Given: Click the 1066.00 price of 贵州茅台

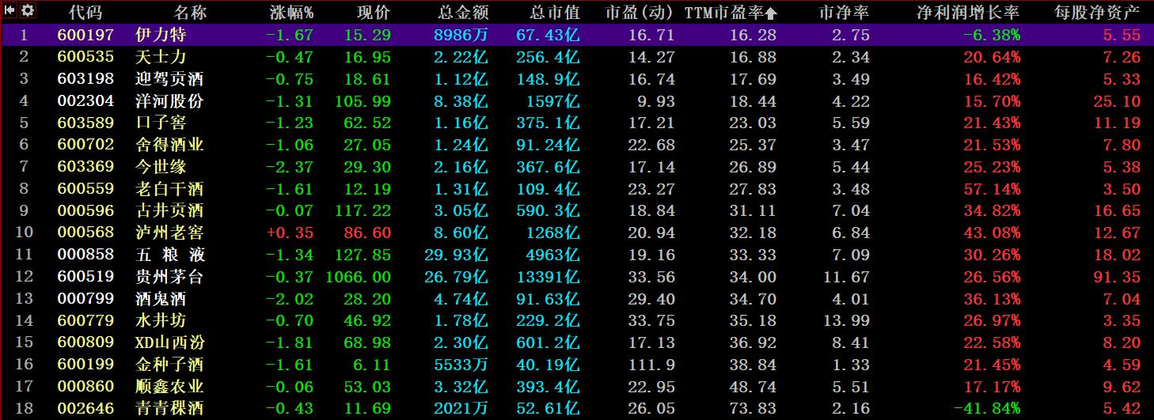Looking at the screenshot, I should (x=359, y=277).
